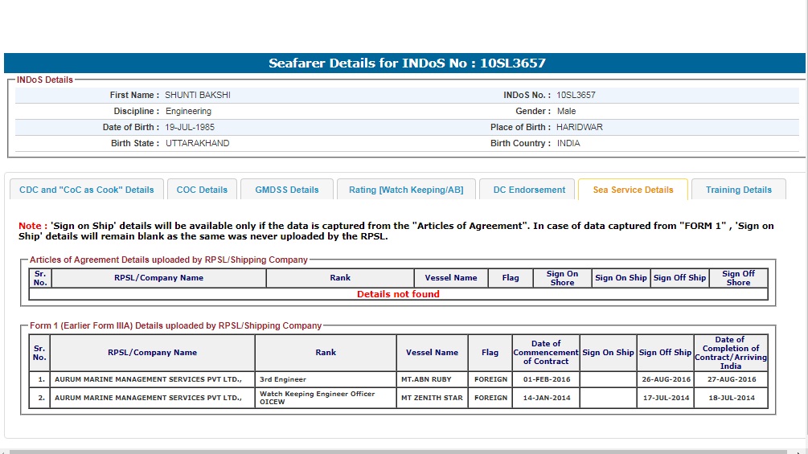Show the Training Details tab
The width and height of the screenshot is (808, 454).
point(738,190)
